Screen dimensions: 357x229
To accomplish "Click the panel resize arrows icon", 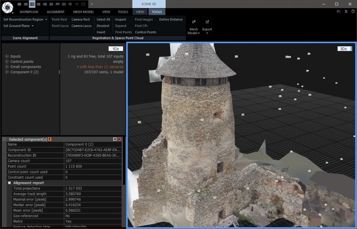I will 114,139.
